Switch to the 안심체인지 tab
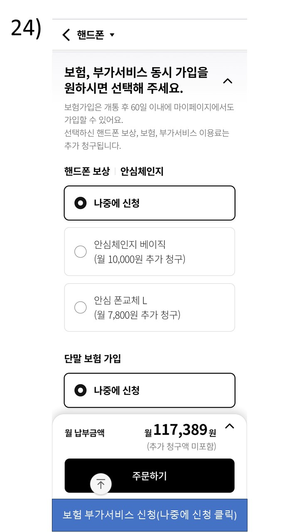 [x=142, y=171]
